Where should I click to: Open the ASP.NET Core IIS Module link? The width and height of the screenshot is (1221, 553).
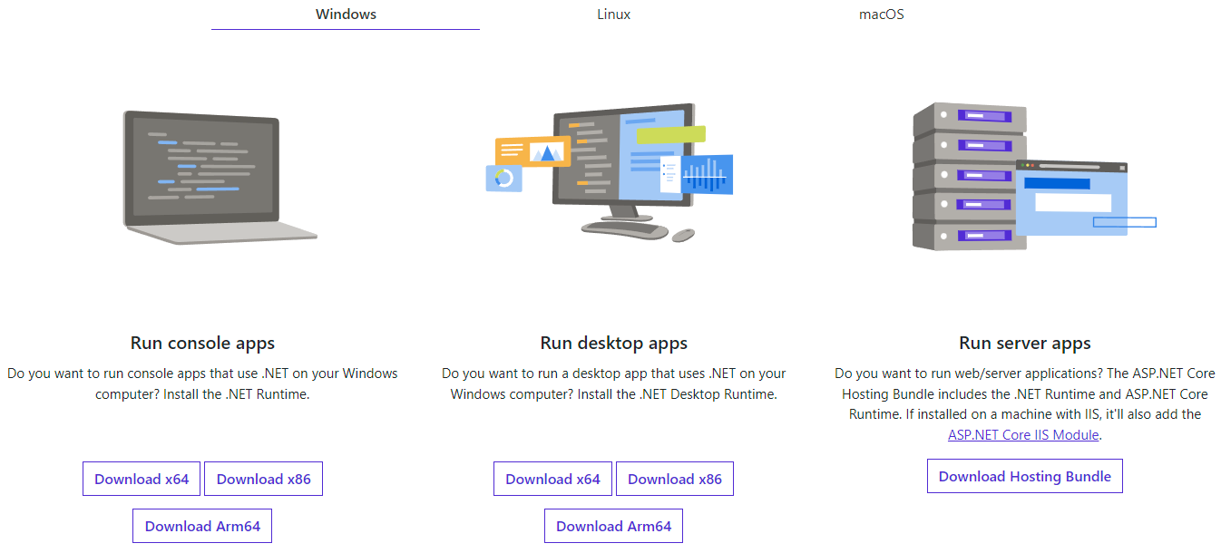[x=1023, y=434]
